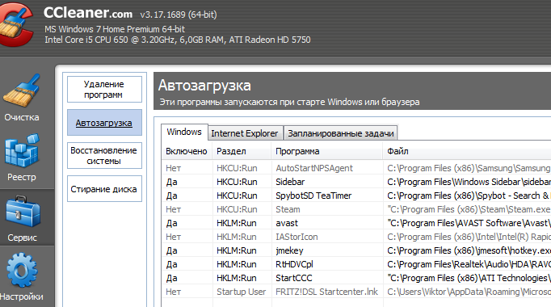Open the Реестр registry section
Viewport: 551px width, 307px height.
click(x=22, y=158)
